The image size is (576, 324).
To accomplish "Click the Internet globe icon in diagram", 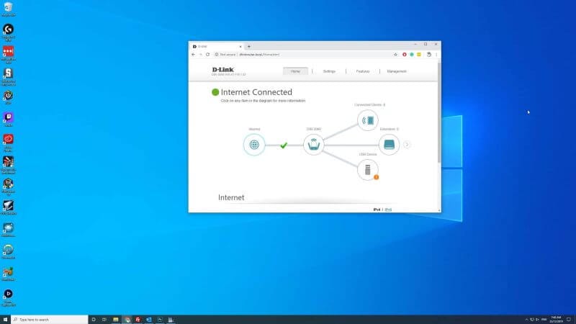I will pos(254,145).
